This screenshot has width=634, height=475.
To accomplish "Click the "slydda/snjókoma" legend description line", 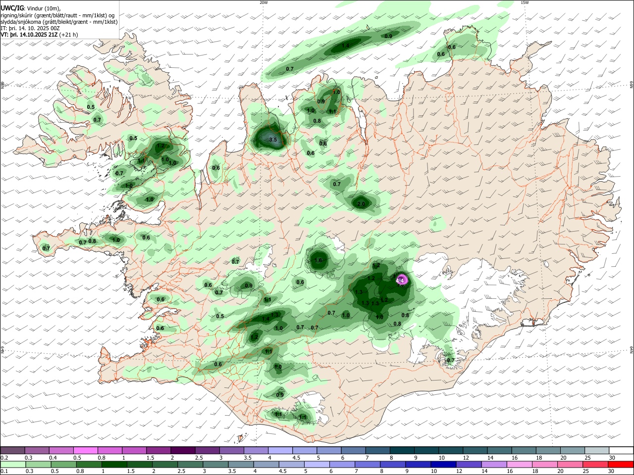I will click(x=59, y=22).
